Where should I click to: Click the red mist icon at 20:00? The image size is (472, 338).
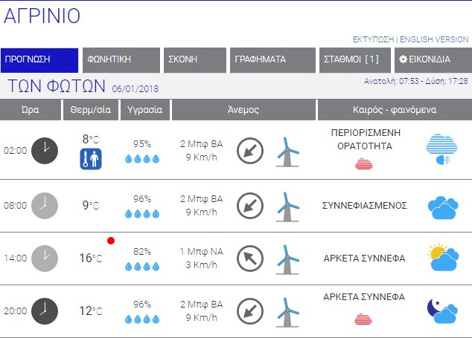pos(364,319)
